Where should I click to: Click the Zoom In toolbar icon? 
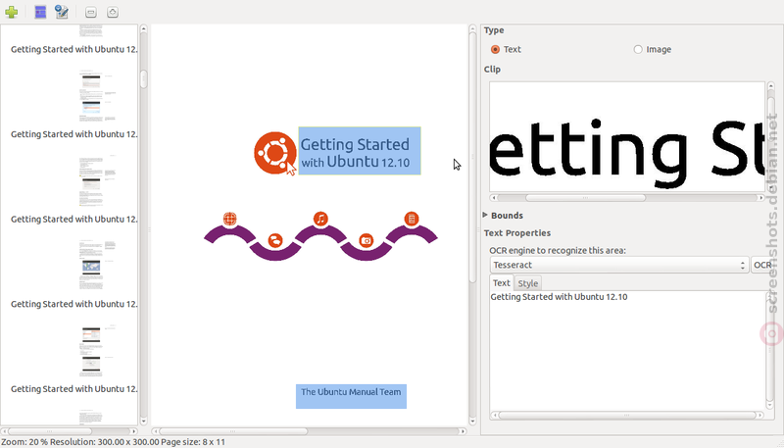tap(113, 12)
